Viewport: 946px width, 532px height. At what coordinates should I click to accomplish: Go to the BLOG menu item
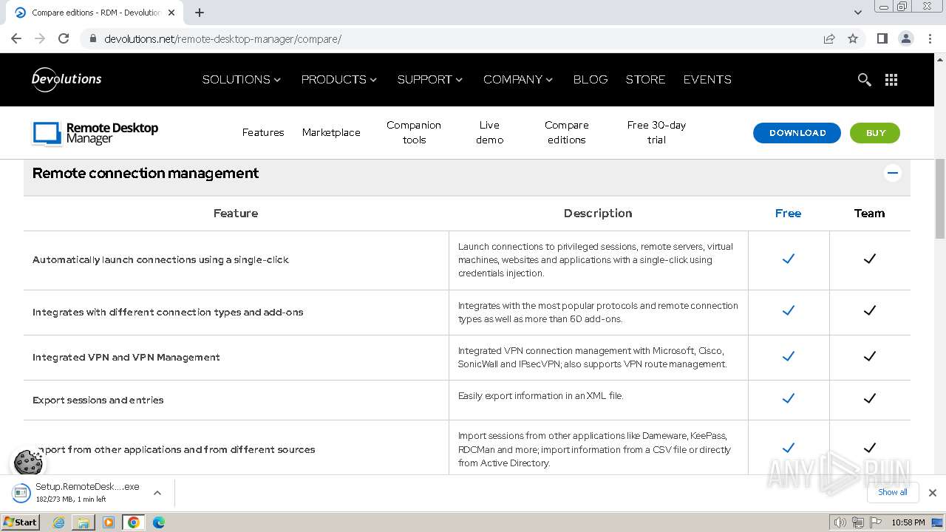590,80
